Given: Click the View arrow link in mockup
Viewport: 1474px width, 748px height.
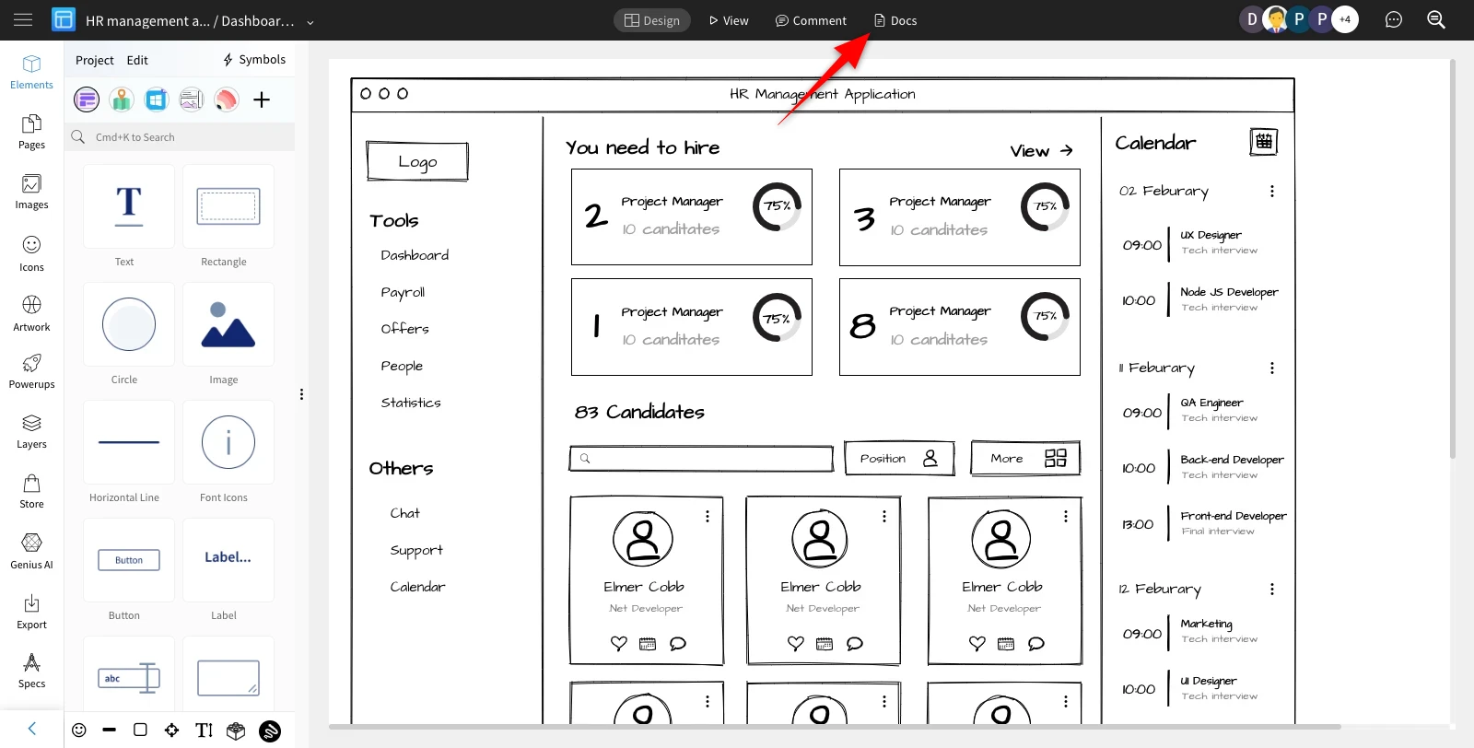Looking at the screenshot, I should coord(1041,150).
